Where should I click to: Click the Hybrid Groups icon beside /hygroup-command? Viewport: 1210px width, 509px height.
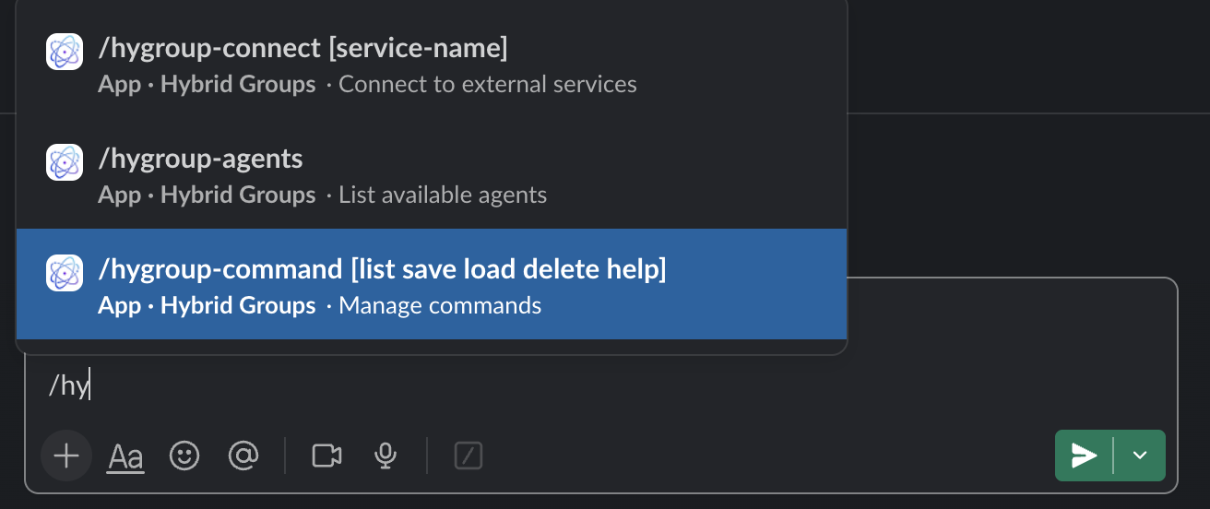click(x=65, y=273)
